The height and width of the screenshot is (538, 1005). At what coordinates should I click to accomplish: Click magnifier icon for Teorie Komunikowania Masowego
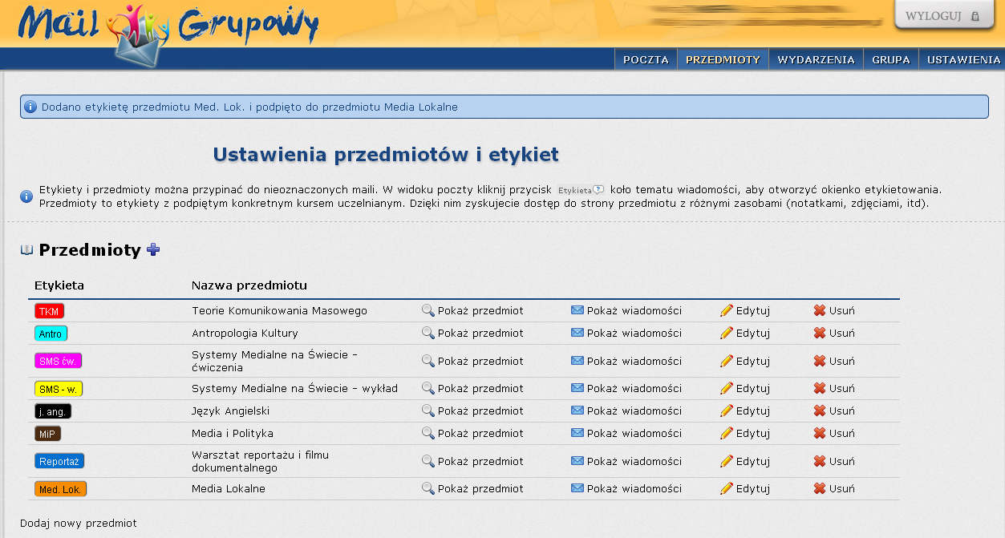click(428, 310)
